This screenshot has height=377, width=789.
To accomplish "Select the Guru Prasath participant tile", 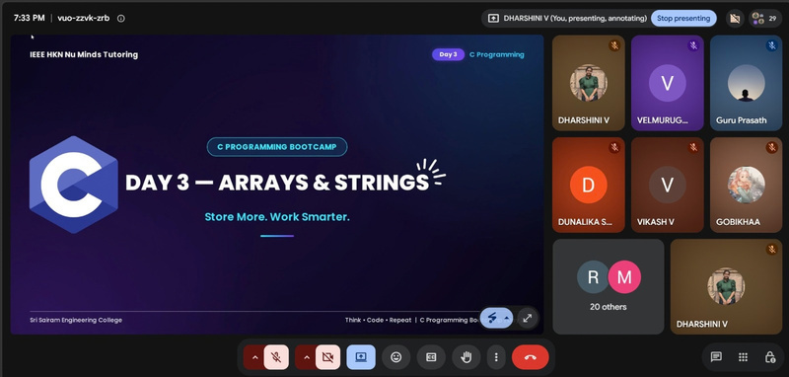I will pos(746,83).
